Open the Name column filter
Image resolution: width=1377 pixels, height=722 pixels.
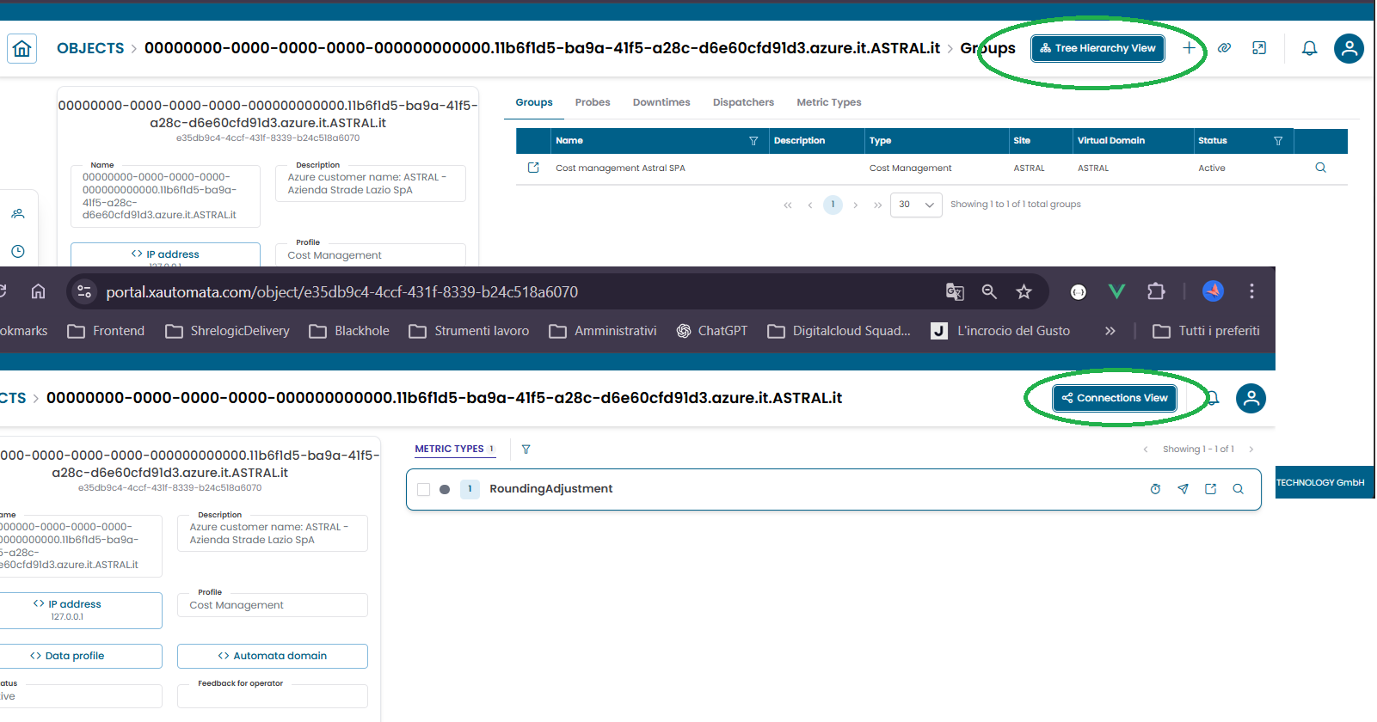753,141
